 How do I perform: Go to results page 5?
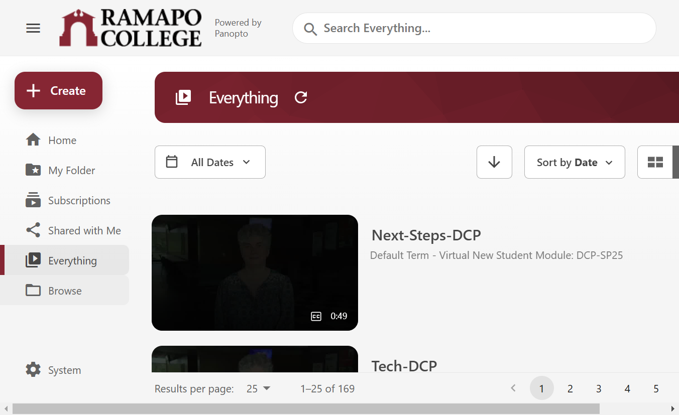656,389
